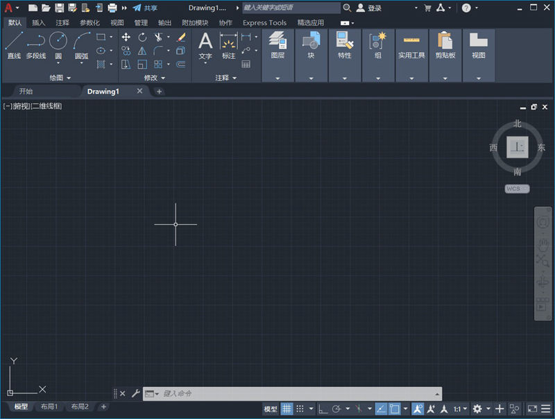This screenshot has width=555, height=419.
Task: Click the Open folder icon in toolbar
Action: [x=46, y=8]
